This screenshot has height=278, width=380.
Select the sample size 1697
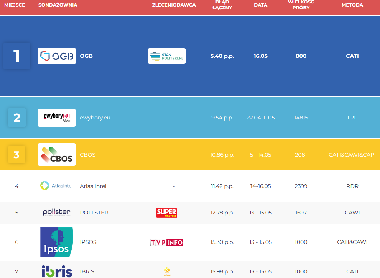point(301,213)
